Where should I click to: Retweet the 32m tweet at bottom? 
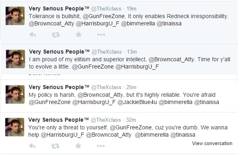pyautogui.click(x=55, y=146)
